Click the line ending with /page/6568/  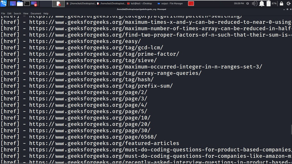[79, 137]
